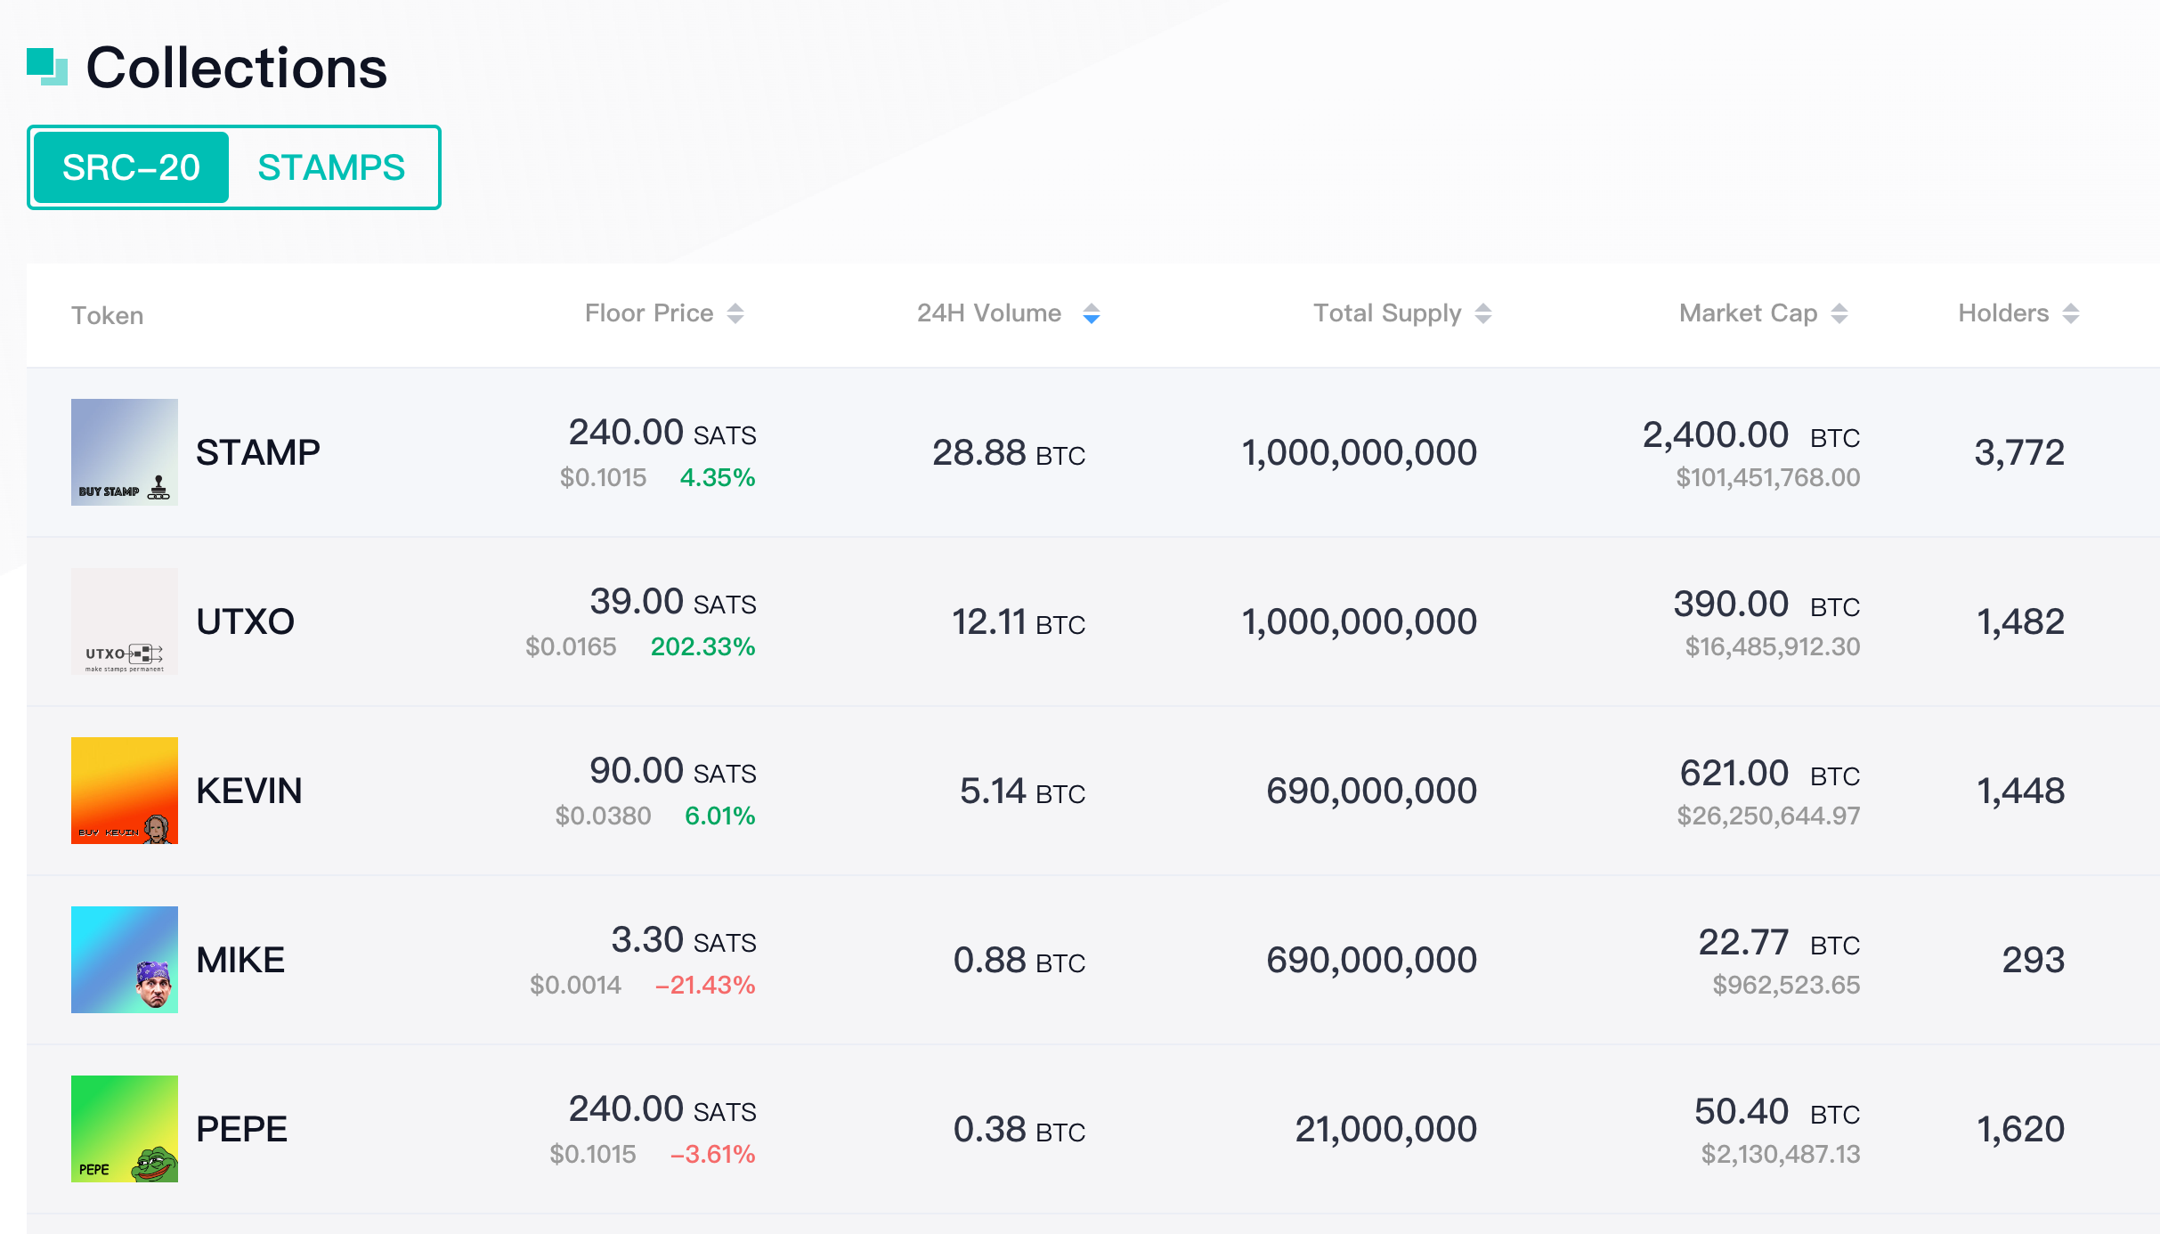Sort by Floor Price arrows icon
This screenshot has width=2160, height=1234.
click(x=735, y=313)
